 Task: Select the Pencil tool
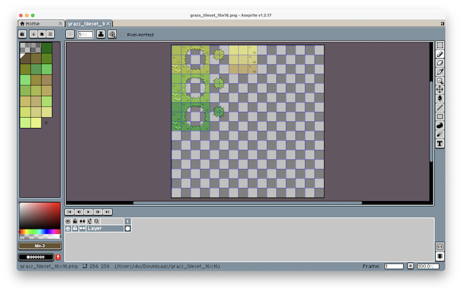click(439, 54)
